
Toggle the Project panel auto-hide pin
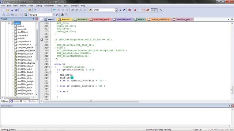click(34, 19)
